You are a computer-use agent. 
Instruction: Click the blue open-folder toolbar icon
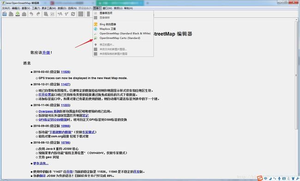click(x=5, y=14)
